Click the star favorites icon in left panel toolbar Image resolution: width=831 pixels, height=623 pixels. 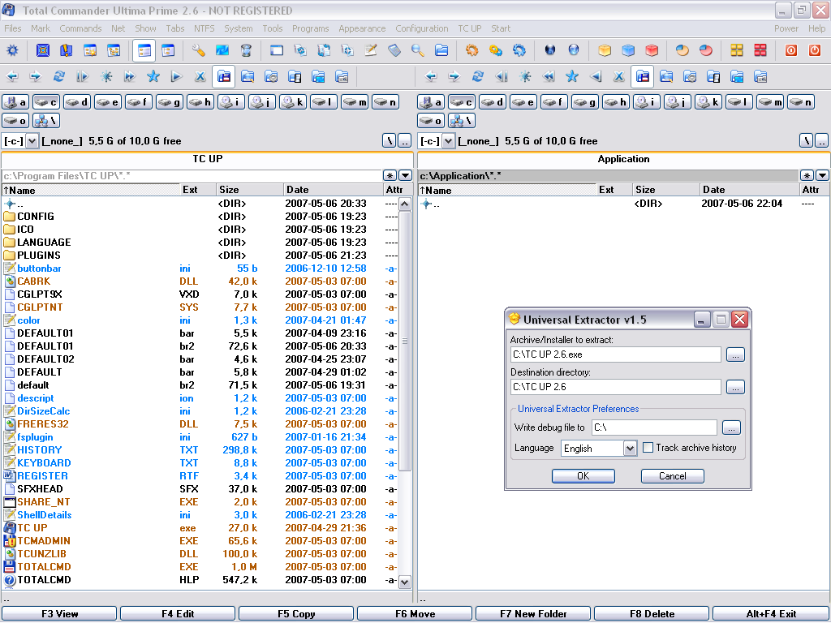click(153, 77)
